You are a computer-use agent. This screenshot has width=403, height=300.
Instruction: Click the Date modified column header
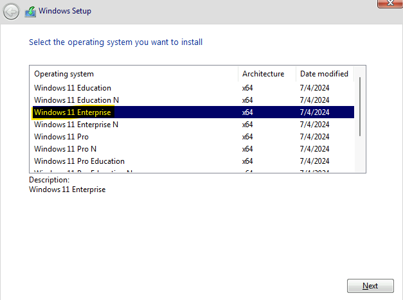pyautogui.click(x=325, y=74)
